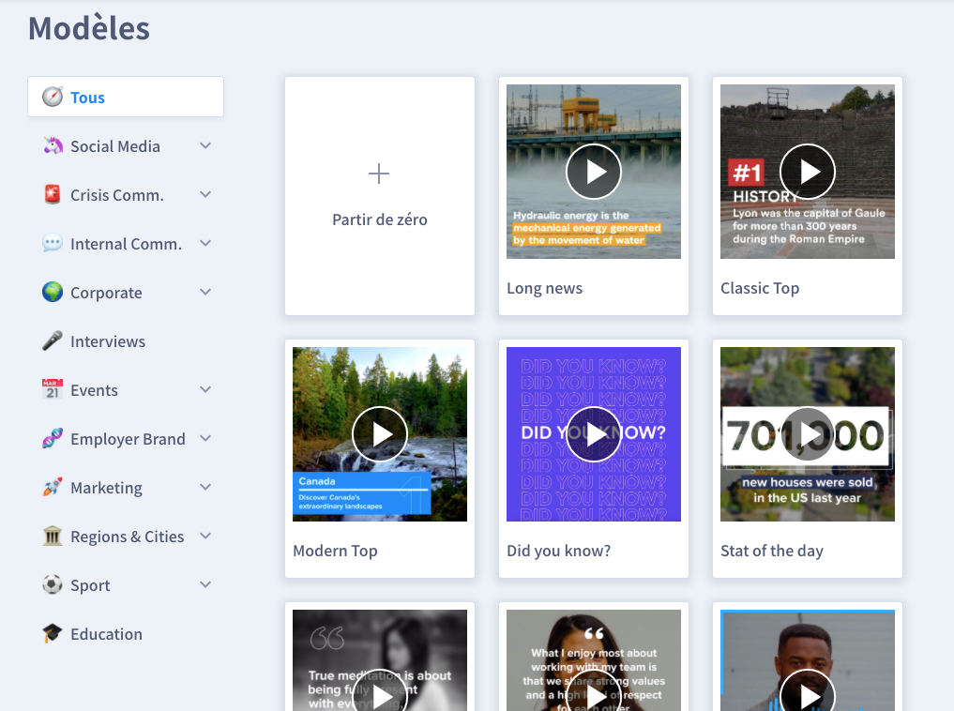Click the classical building icon for Regions & Cities
The image size is (954, 711).
[53, 536]
